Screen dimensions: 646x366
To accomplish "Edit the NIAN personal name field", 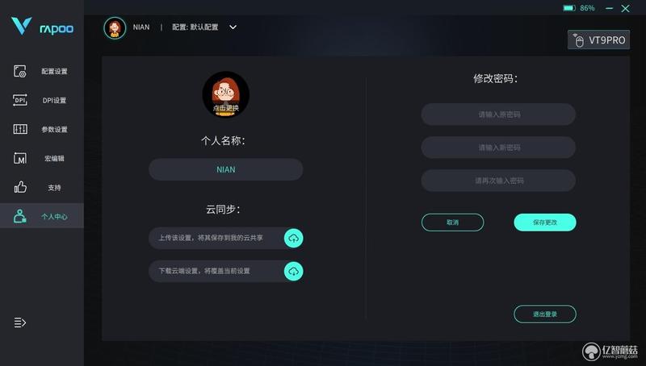I will (x=226, y=169).
